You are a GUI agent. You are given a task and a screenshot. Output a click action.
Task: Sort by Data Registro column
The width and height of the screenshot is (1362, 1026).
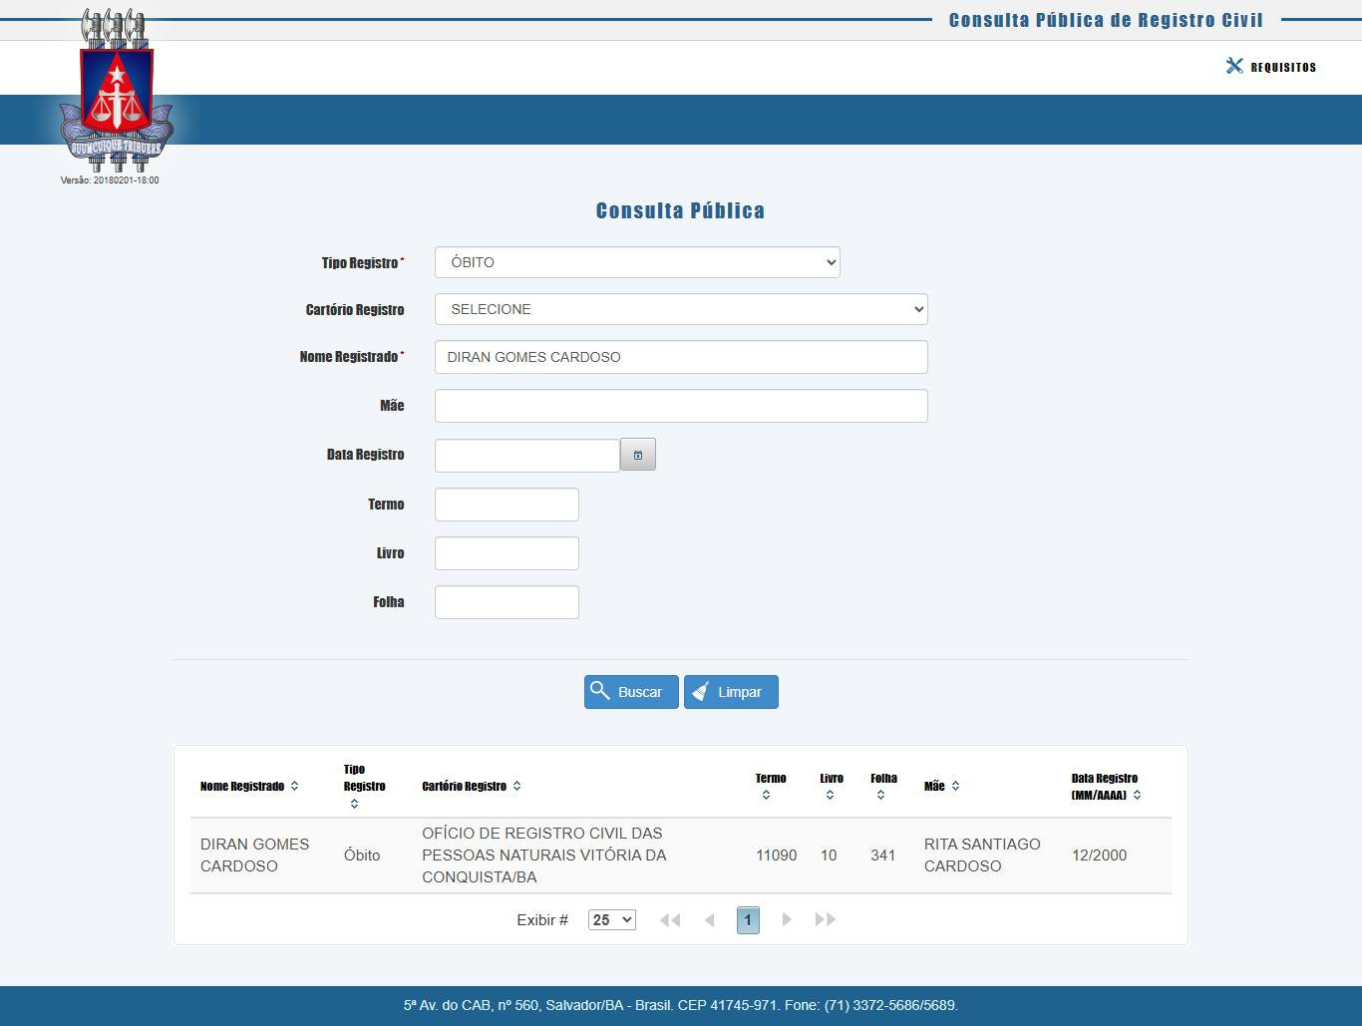pos(1137,795)
